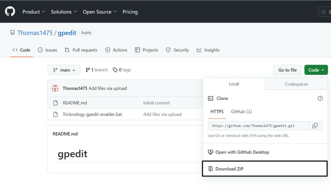Copy the HTTPS clone URL to clipboard

click(315, 126)
